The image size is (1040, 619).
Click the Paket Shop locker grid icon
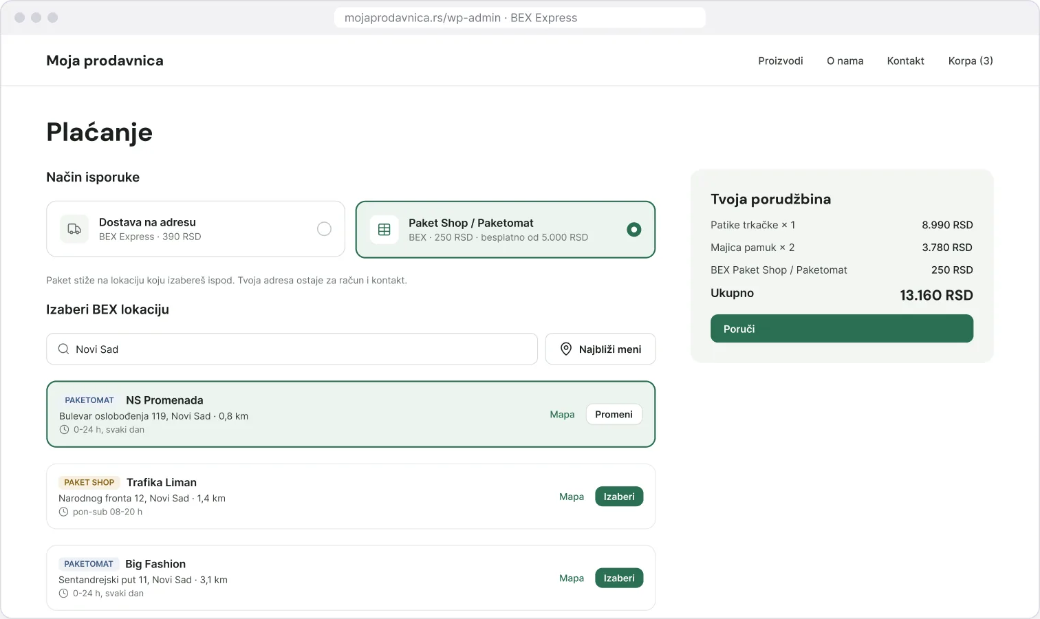click(384, 230)
